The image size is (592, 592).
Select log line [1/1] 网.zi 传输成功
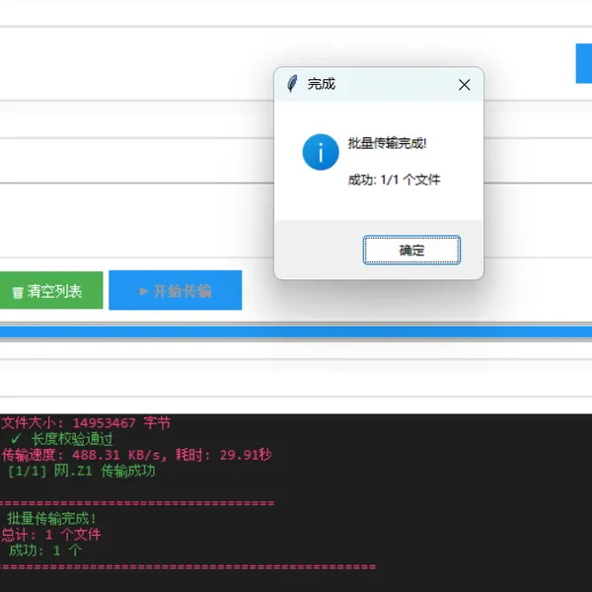[81, 471]
